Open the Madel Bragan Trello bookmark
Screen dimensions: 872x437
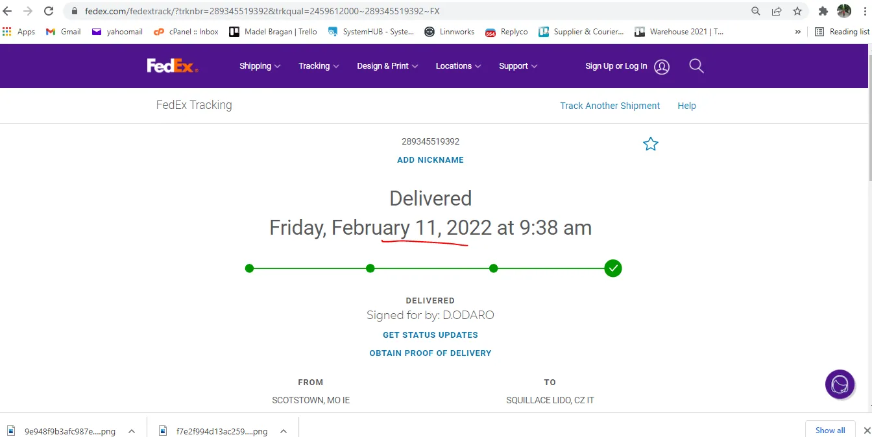click(x=273, y=31)
